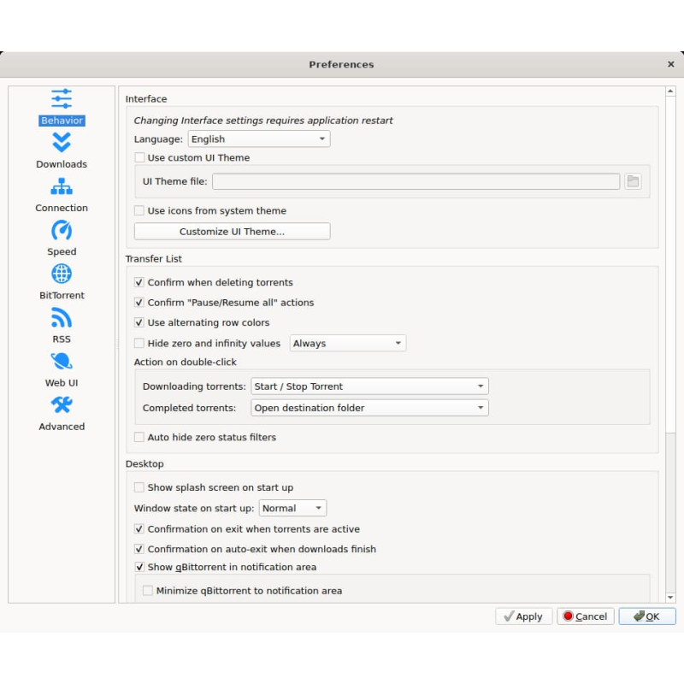Enable Auto hide zero status filters
684x684 pixels.
(139, 437)
